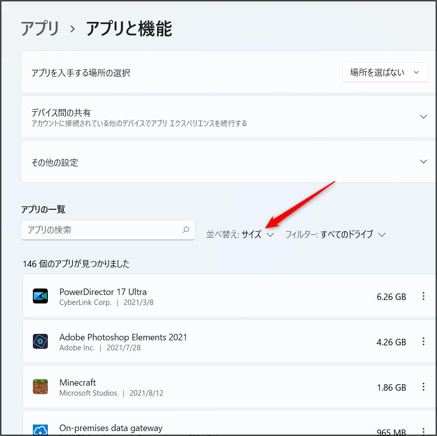
Task: Go back to アプリ in the breadcrumb
Action: [40, 29]
